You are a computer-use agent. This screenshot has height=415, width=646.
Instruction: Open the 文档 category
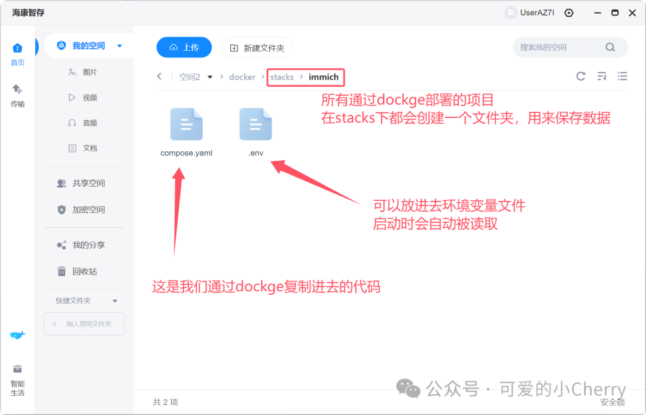(83, 148)
